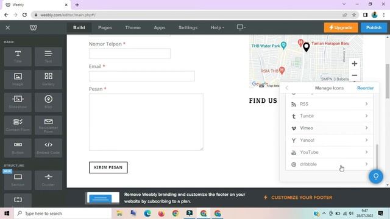Click the footer promo thumbnail
The image size is (390, 219).
coord(102,198)
